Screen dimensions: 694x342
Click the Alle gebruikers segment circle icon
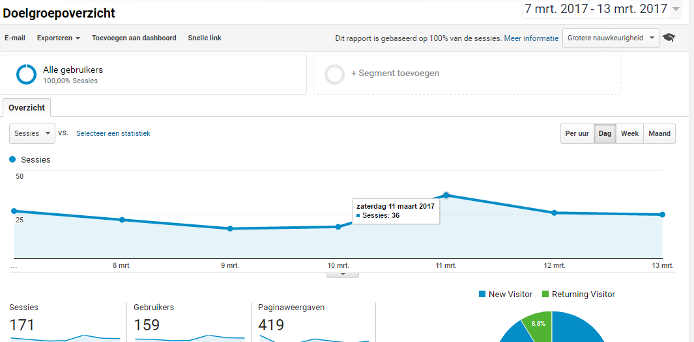[x=27, y=74]
